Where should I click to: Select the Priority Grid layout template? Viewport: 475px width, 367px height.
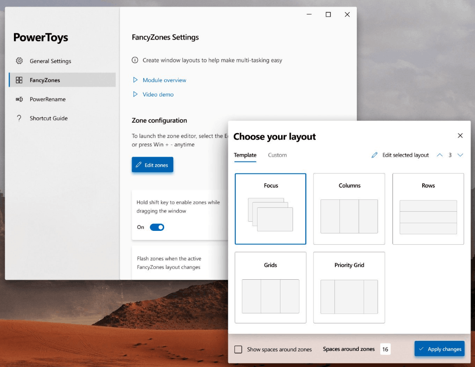(x=349, y=288)
